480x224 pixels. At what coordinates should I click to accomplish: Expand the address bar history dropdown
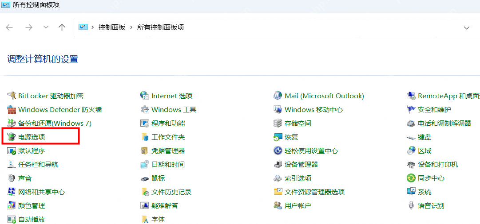[467, 28]
